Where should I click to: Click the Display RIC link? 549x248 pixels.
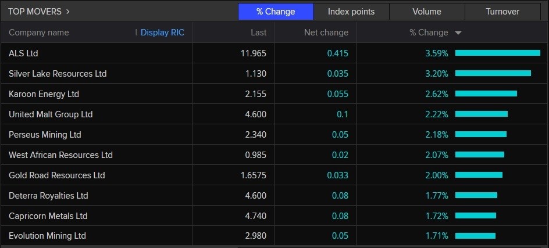point(162,33)
